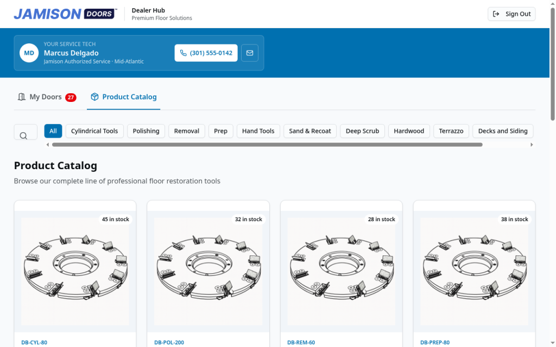
Task: Click the 'Browse our complete line' description
Action: click(117, 181)
